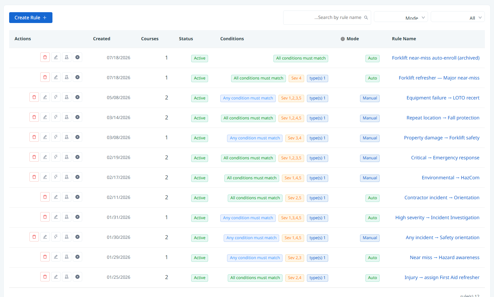
Task: Delete the Near miss → Hazard awareness rule
Action: coord(45,257)
